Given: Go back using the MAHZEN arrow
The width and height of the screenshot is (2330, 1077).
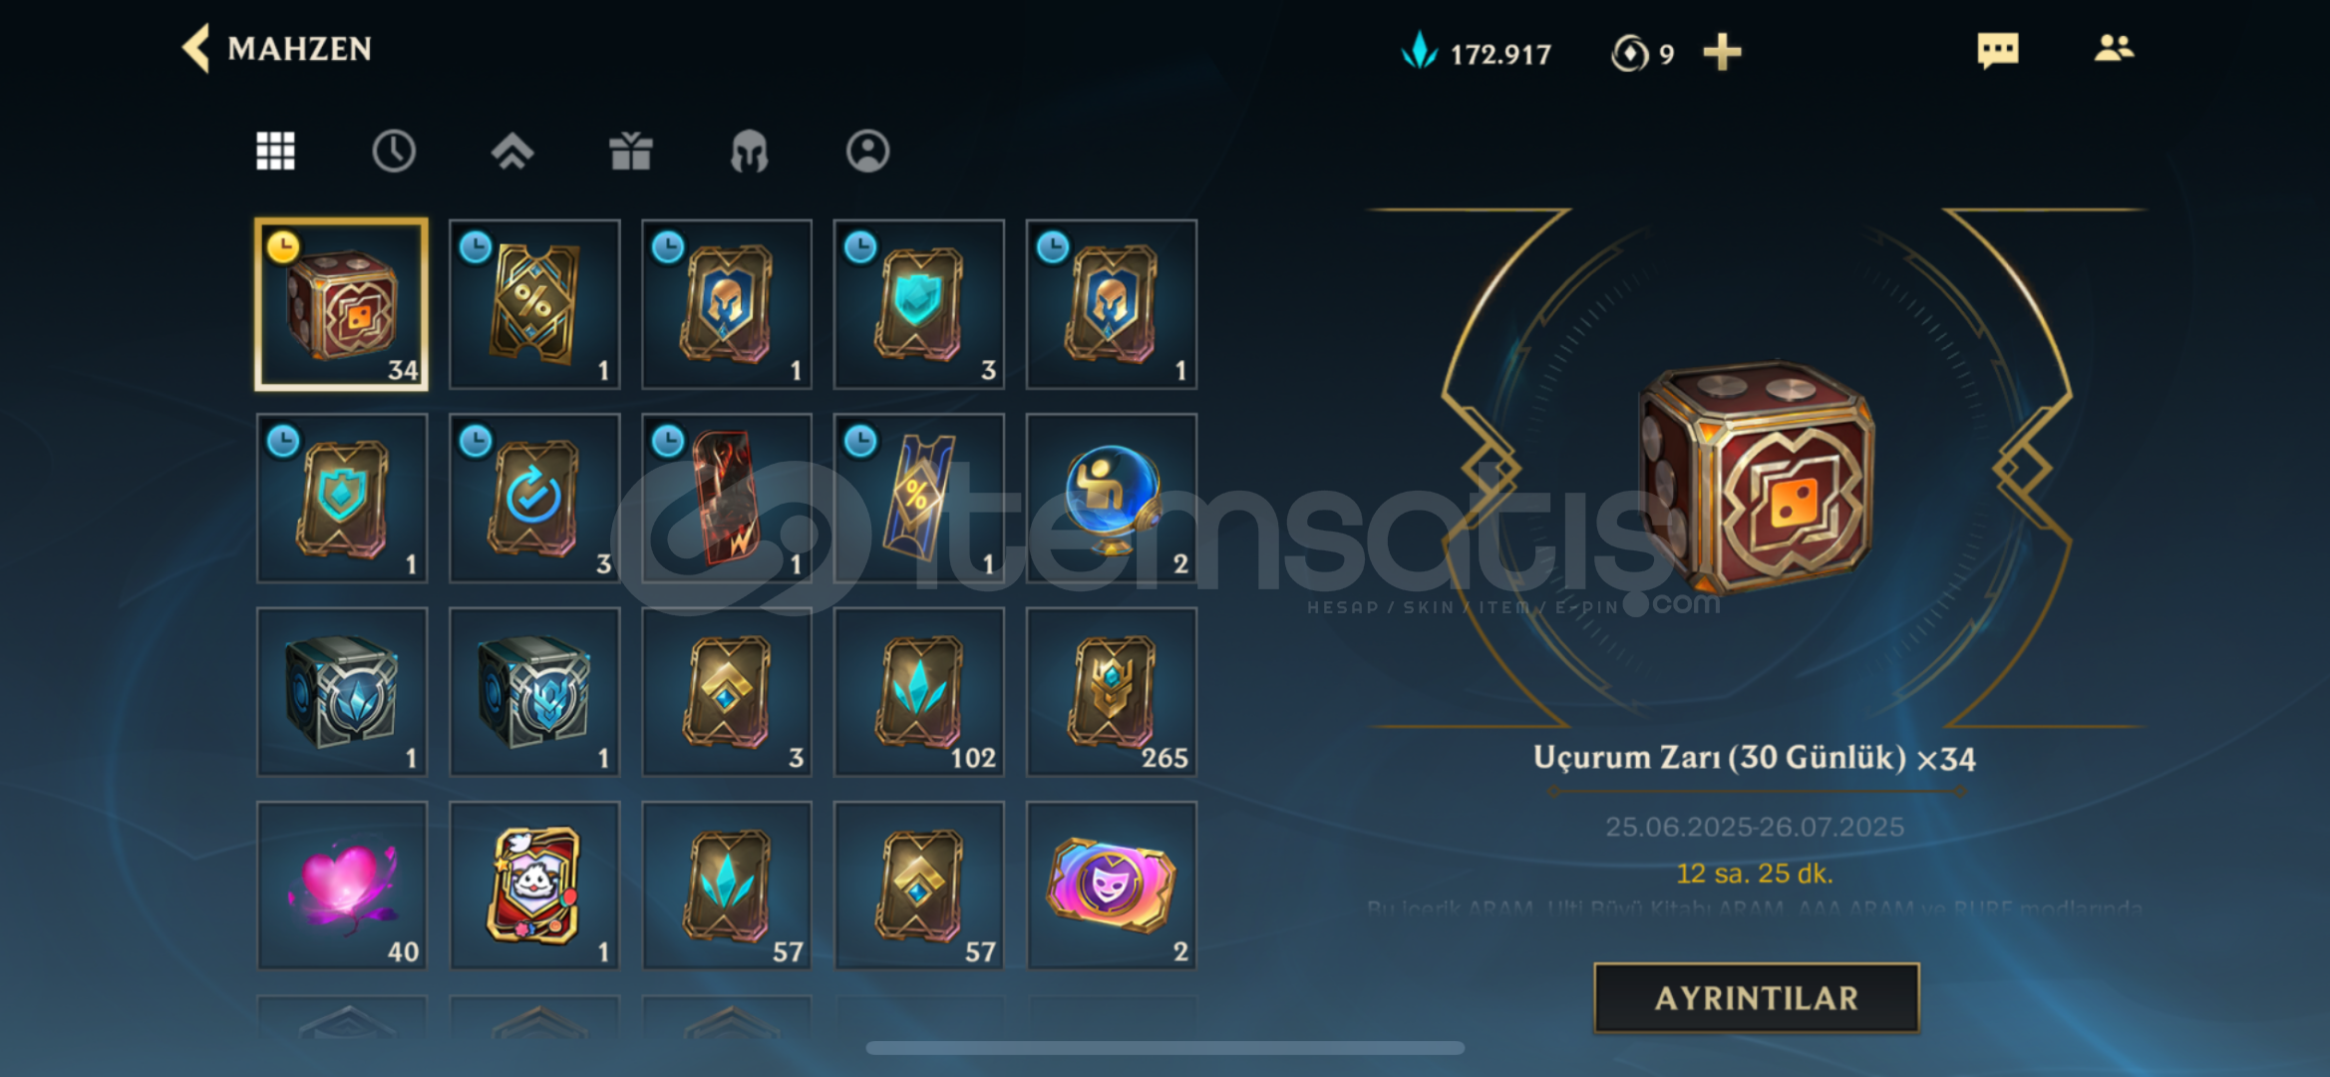Looking at the screenshot, I should tap(196, 48).
